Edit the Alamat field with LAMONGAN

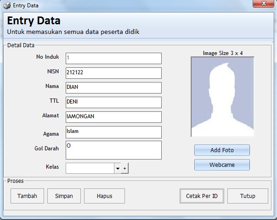pos(113,117)
